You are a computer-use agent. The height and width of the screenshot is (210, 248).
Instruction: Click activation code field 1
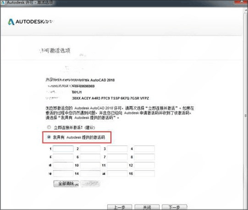pyautogui.click(x=63, y=149)
